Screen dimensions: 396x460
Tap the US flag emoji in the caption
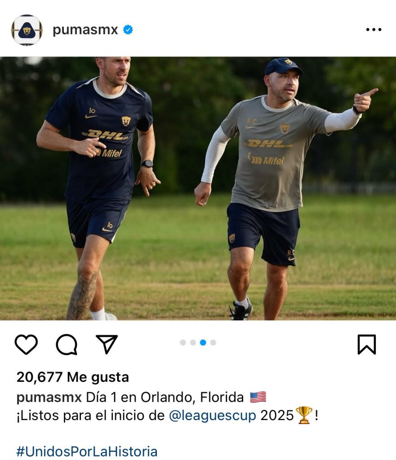[x=258, y=397]
